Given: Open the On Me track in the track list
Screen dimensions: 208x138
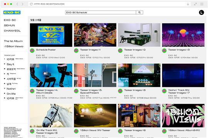Looking at the screenshot, I should click(11, 94).
